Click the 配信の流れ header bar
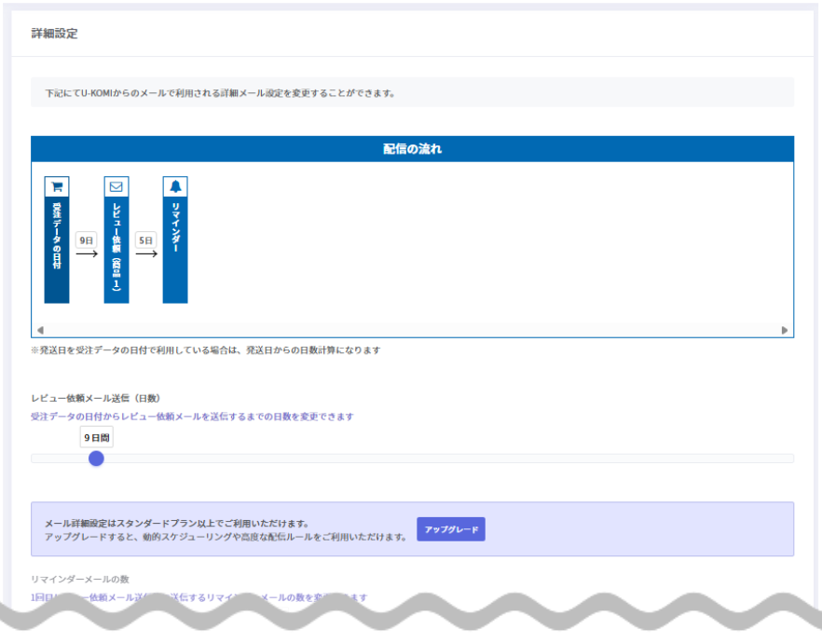 point(412,149)
